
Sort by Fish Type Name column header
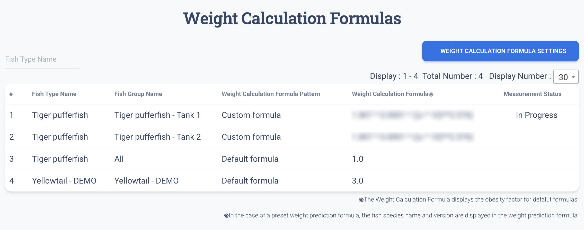[x=54, y=94]
